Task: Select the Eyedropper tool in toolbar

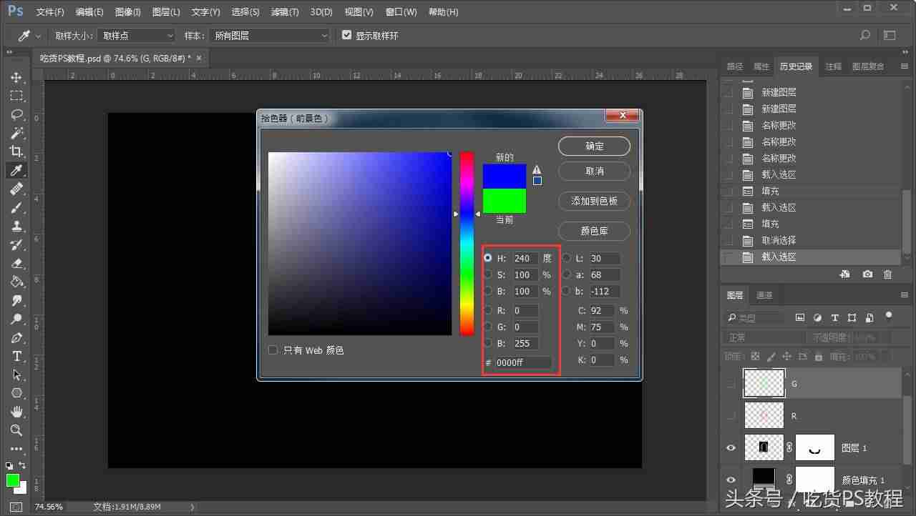Action: pyautogui.click(x=16, y=170)
